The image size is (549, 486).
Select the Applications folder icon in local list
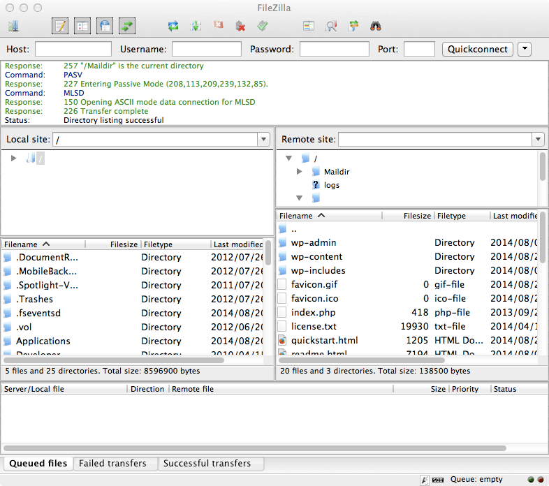pos(8,341)
